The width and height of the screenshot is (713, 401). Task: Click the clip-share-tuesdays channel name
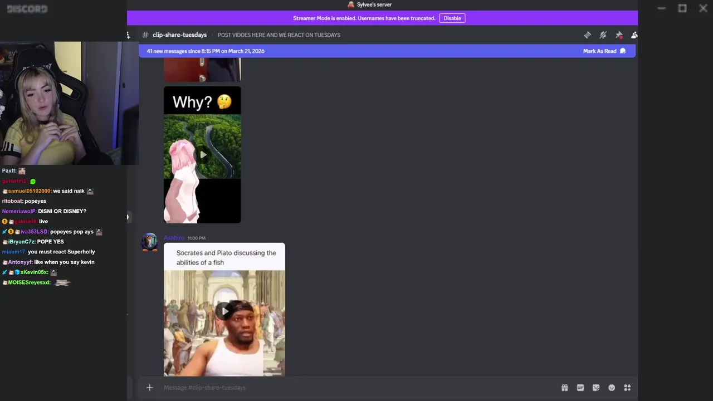click(x=179, y=35)
